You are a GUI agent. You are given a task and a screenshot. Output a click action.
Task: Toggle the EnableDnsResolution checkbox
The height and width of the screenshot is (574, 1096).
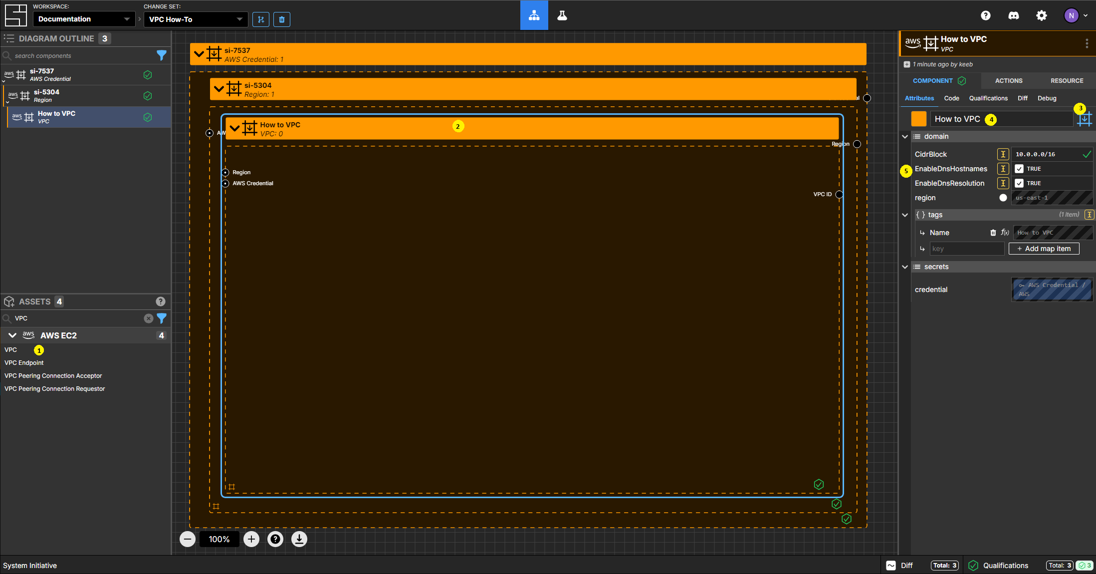[x=1019, y=183]
